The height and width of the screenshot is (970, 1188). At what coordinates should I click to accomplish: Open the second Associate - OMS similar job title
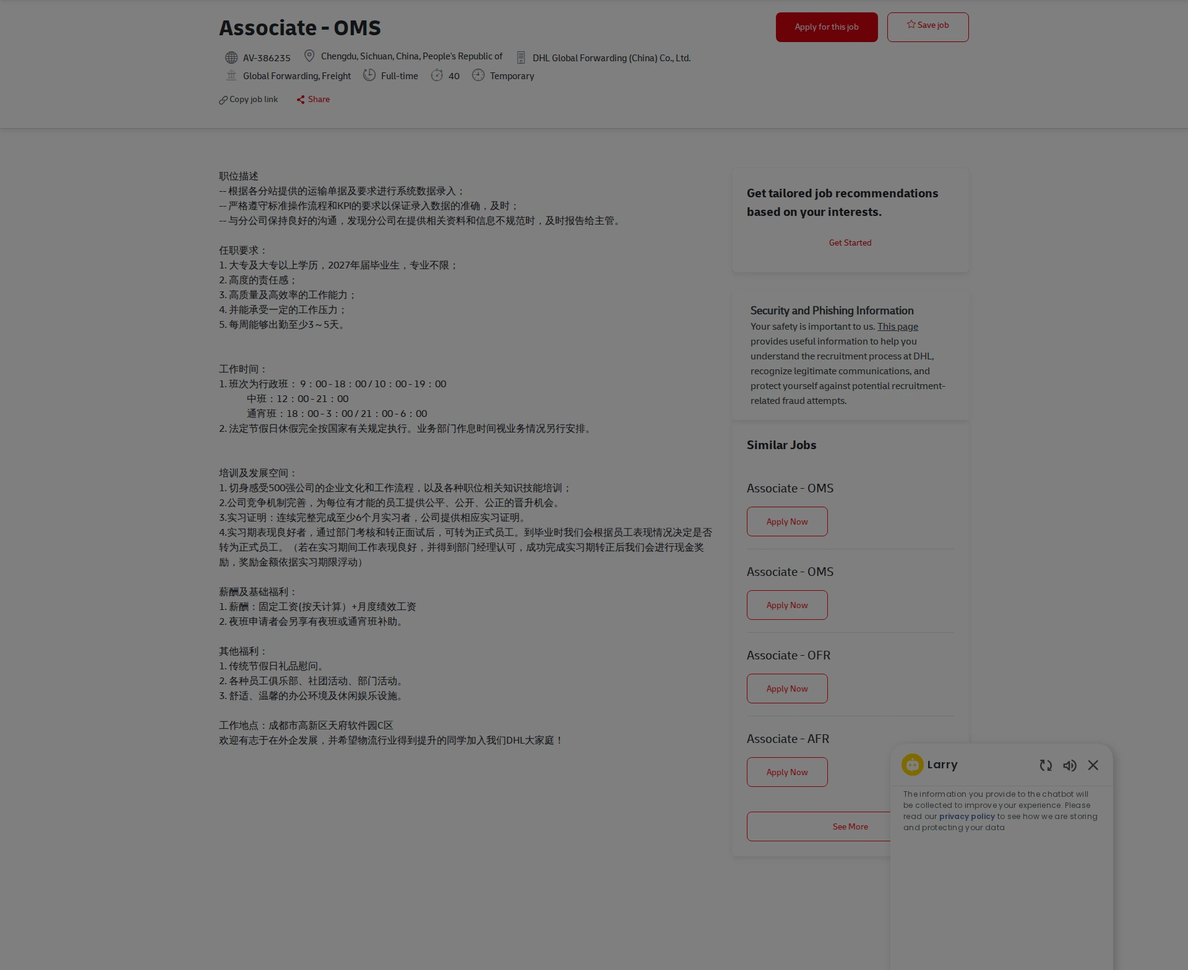coord(790,572)
